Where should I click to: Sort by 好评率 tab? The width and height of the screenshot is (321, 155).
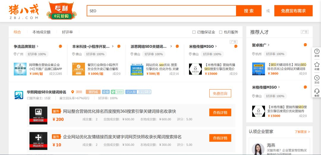point(67,32)
